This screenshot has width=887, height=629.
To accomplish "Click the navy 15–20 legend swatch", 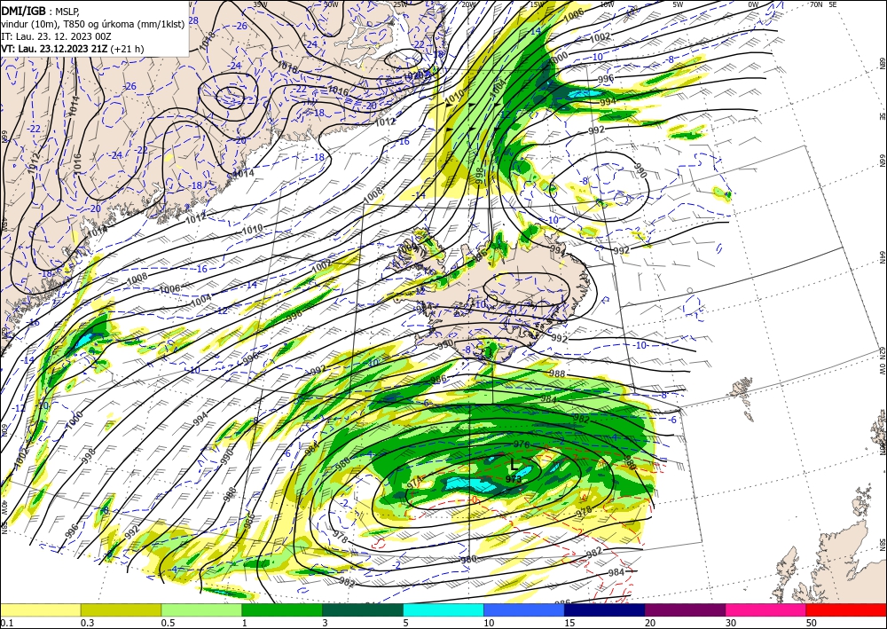I will 605,609.
